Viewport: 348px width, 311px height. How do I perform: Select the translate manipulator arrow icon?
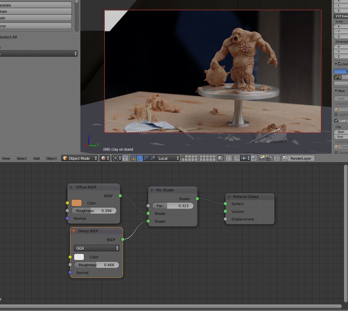click(x=140, y=158)
